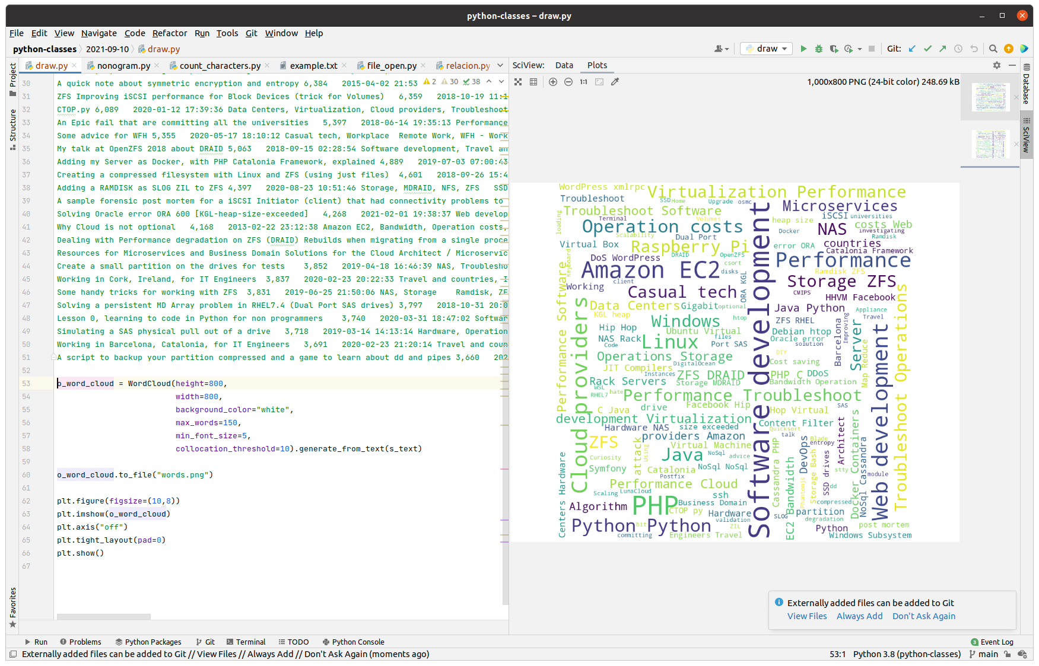This screenshot has width=1039, height=666.
Task: Toggle the Favorites side panel
Action: coord(13,607)
